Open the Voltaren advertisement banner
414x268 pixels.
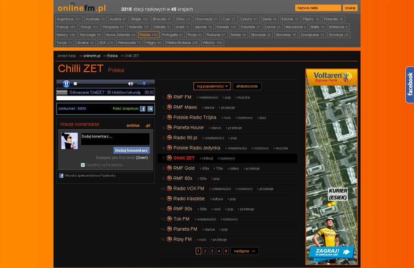pyautogui.click(x=332, y=167)
